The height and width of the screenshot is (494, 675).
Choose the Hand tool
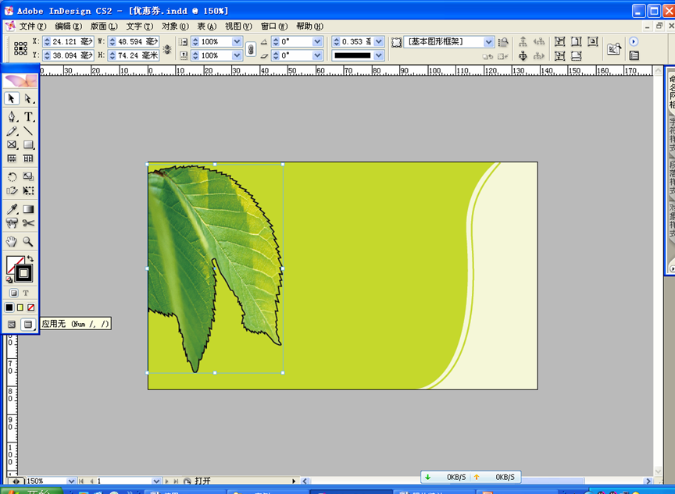tap(12, 242)
